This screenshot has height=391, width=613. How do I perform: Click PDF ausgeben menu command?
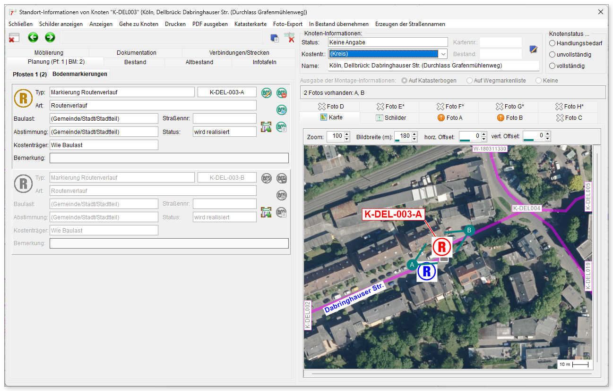210,24
